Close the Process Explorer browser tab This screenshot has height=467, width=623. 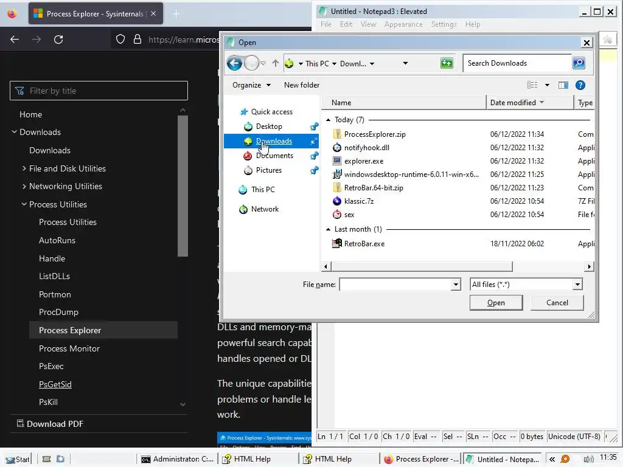pos(153,14)
